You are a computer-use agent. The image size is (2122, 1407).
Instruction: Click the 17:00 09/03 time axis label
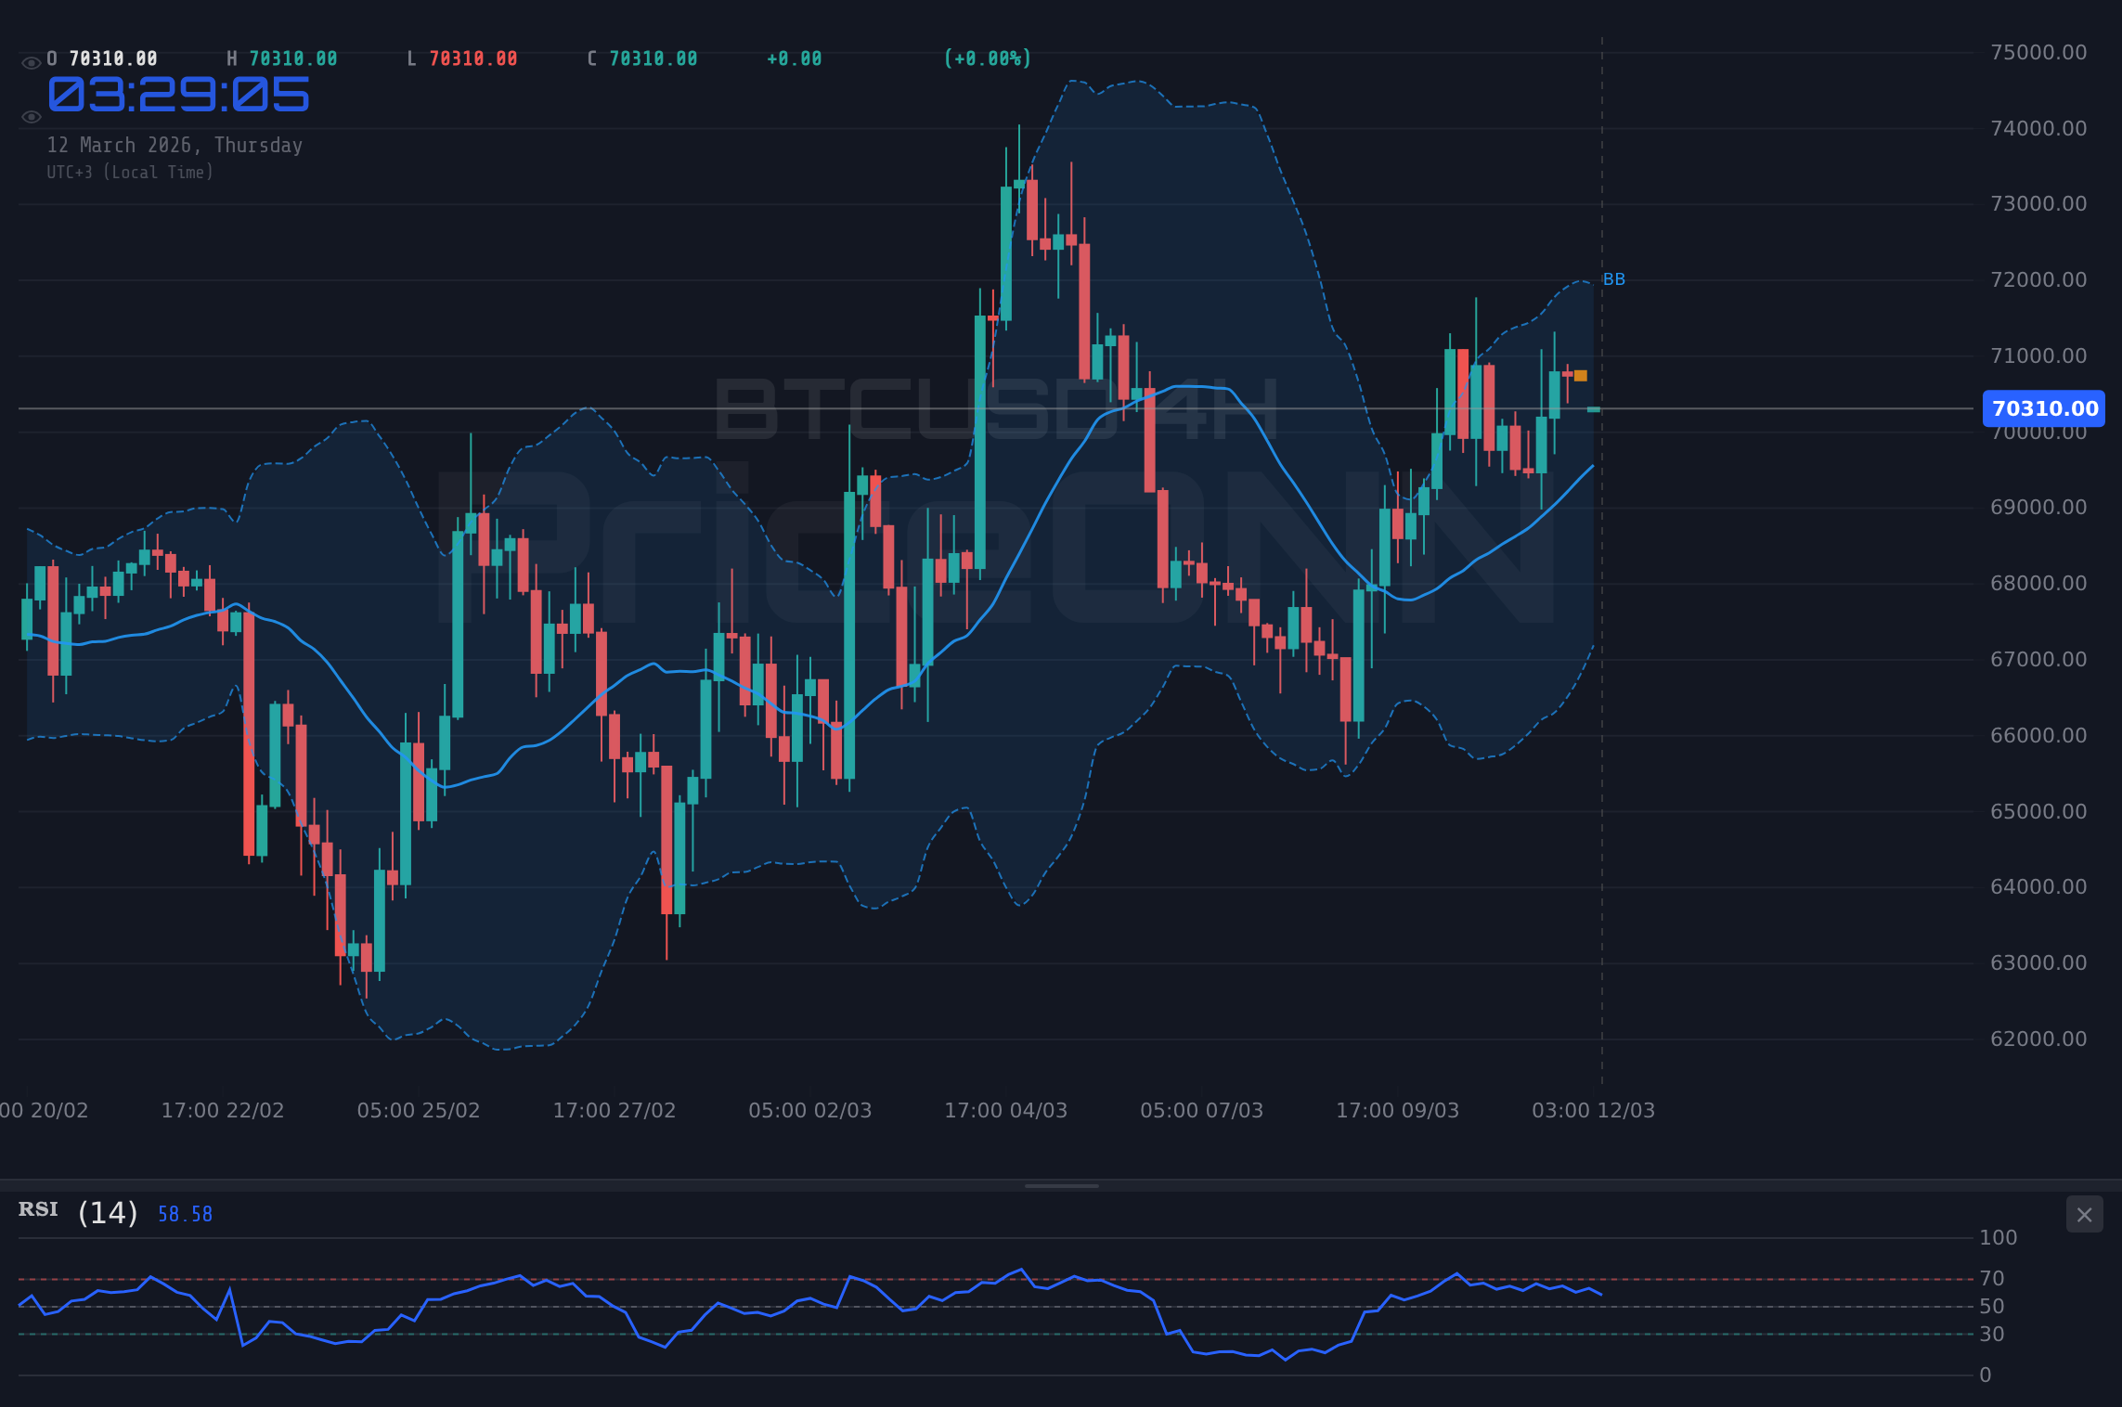click(x=1398, y=1110)
